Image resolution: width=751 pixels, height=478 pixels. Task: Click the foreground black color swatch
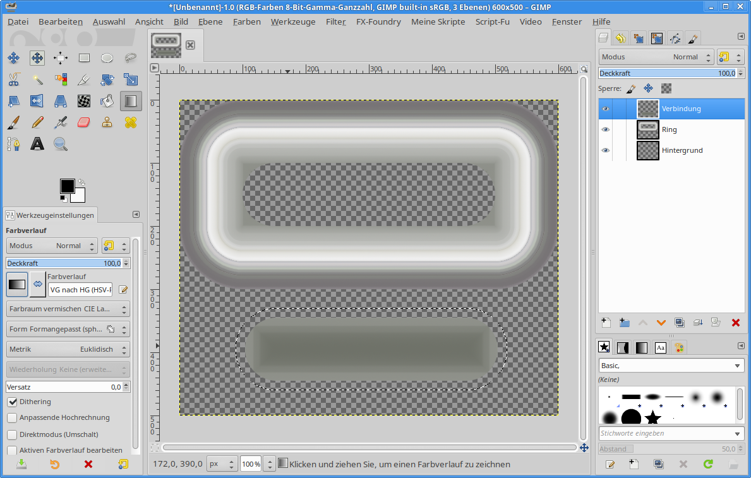[x=67, y=186]
